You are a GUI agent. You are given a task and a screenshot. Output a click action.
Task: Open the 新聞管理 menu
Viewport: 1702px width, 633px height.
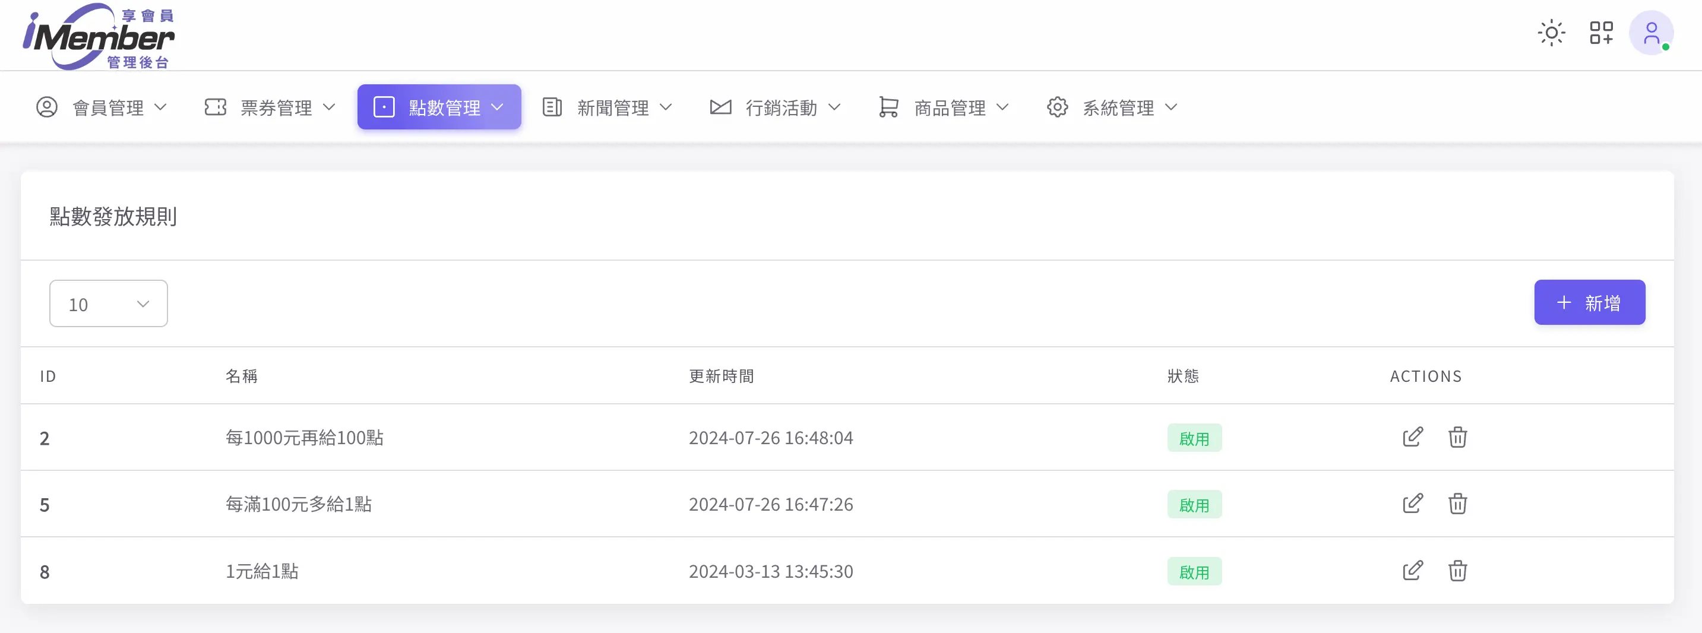pyautogui.click(x=607, y=107)
